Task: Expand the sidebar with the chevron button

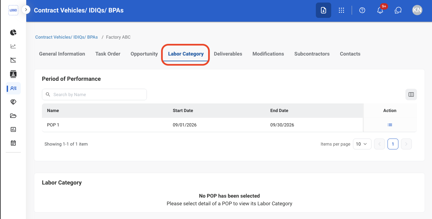Action: coord(26,10)
